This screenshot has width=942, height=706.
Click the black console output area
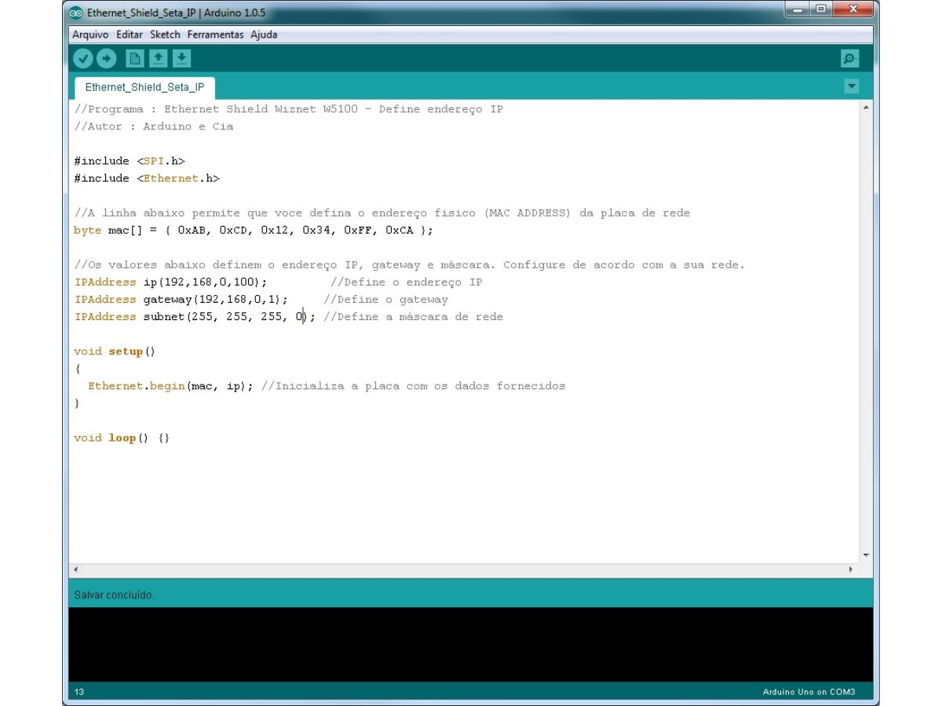click(471, 644)
